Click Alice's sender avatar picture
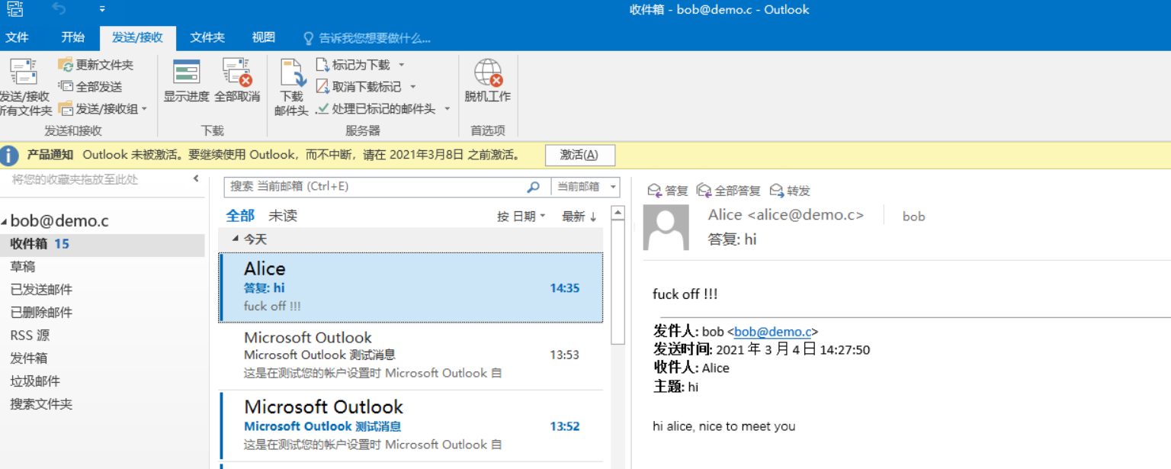This screenshot has width=1171, height=469. click(x=666, y=227)
